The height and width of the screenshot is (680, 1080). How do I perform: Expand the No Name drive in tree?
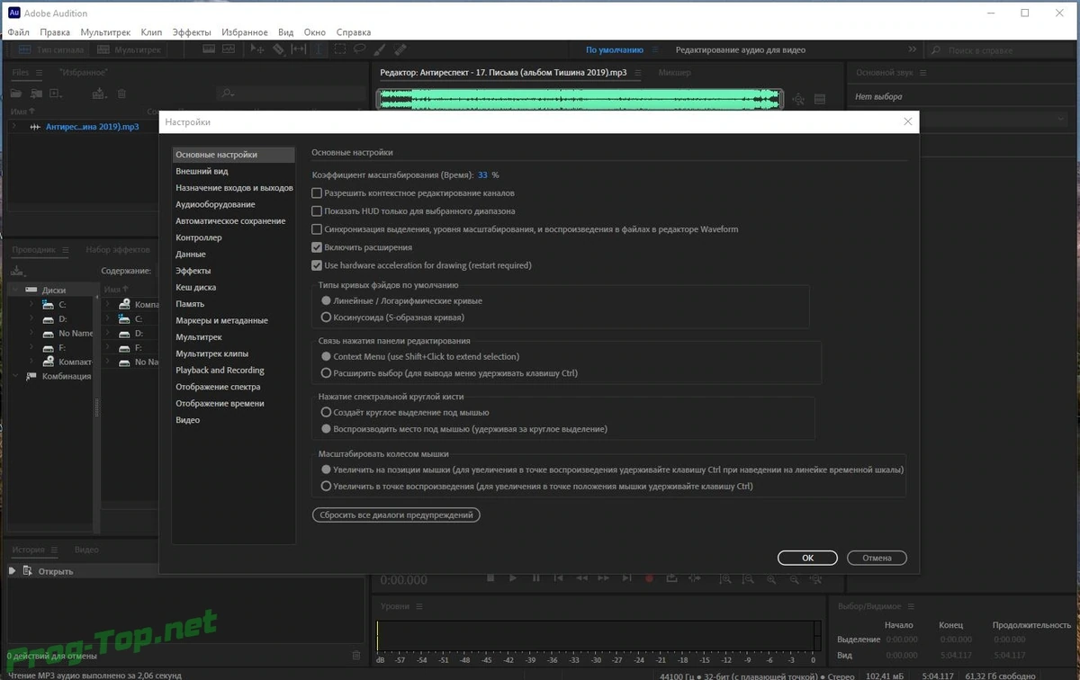point(31,334)
